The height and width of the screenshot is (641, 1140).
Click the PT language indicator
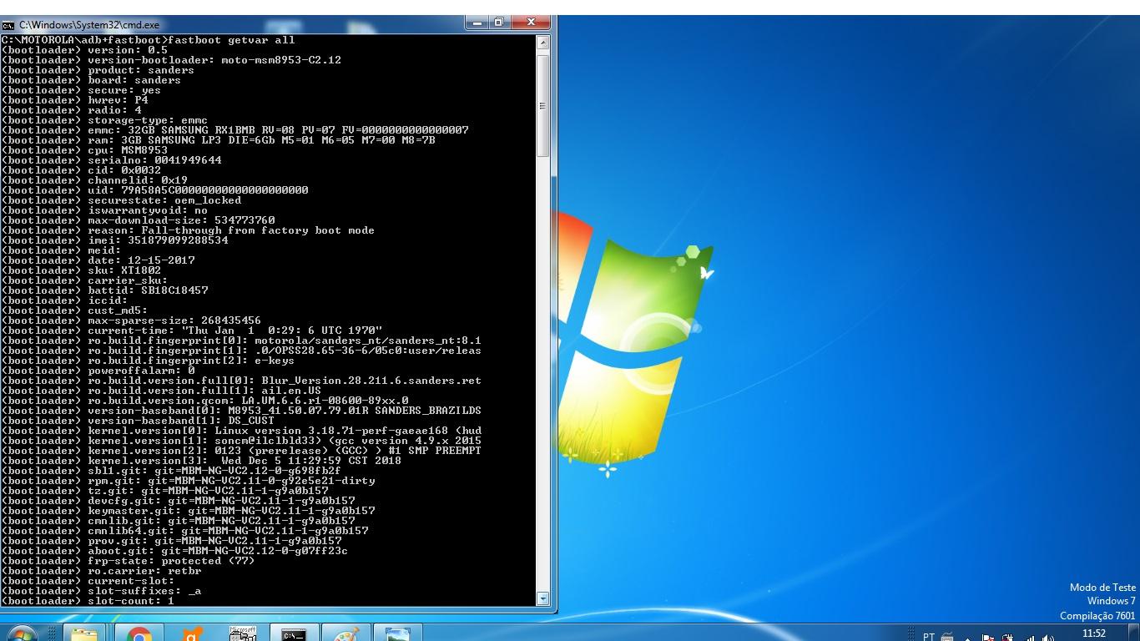click(929, 637)
